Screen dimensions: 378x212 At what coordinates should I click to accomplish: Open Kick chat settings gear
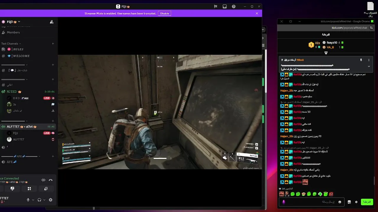356,202
